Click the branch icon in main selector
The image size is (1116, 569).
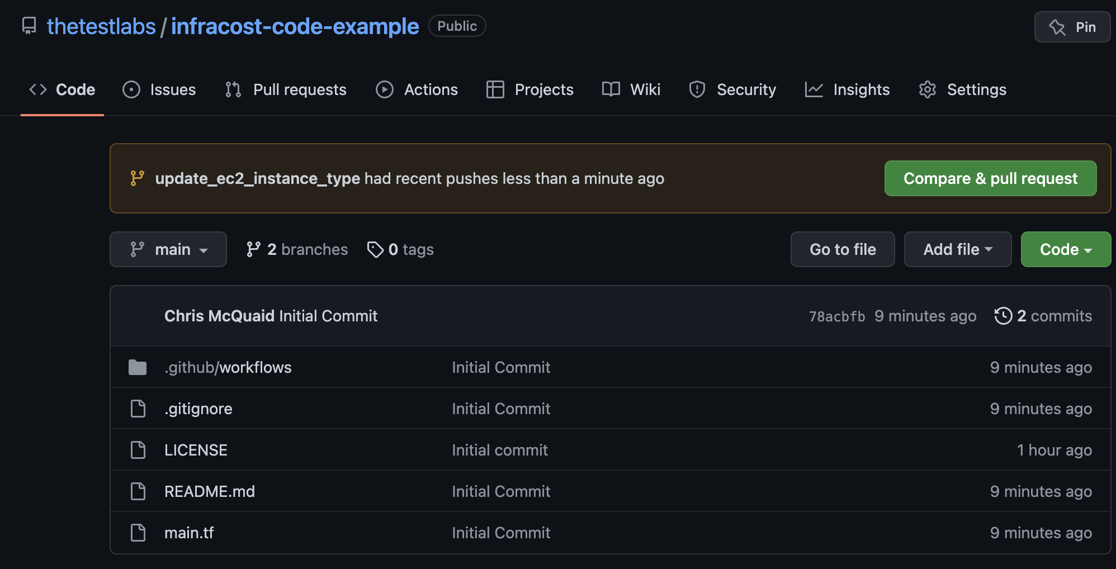137,249
